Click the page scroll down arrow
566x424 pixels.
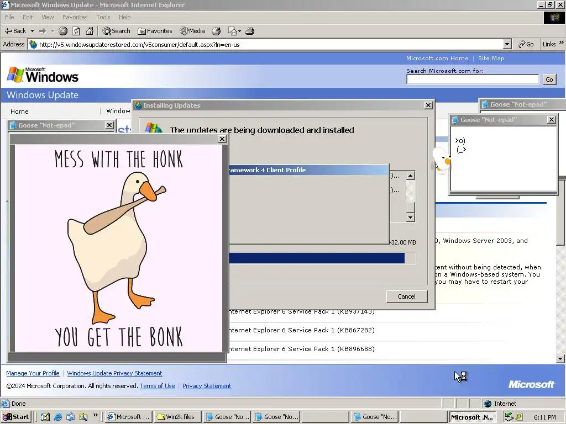point(560,358)
